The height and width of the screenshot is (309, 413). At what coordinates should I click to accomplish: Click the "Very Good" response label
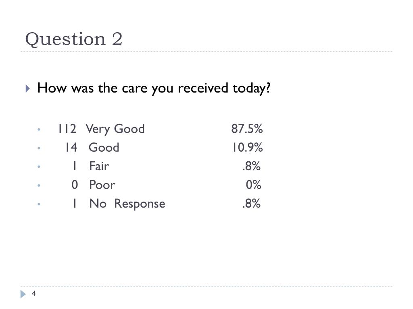pos(115,129)
